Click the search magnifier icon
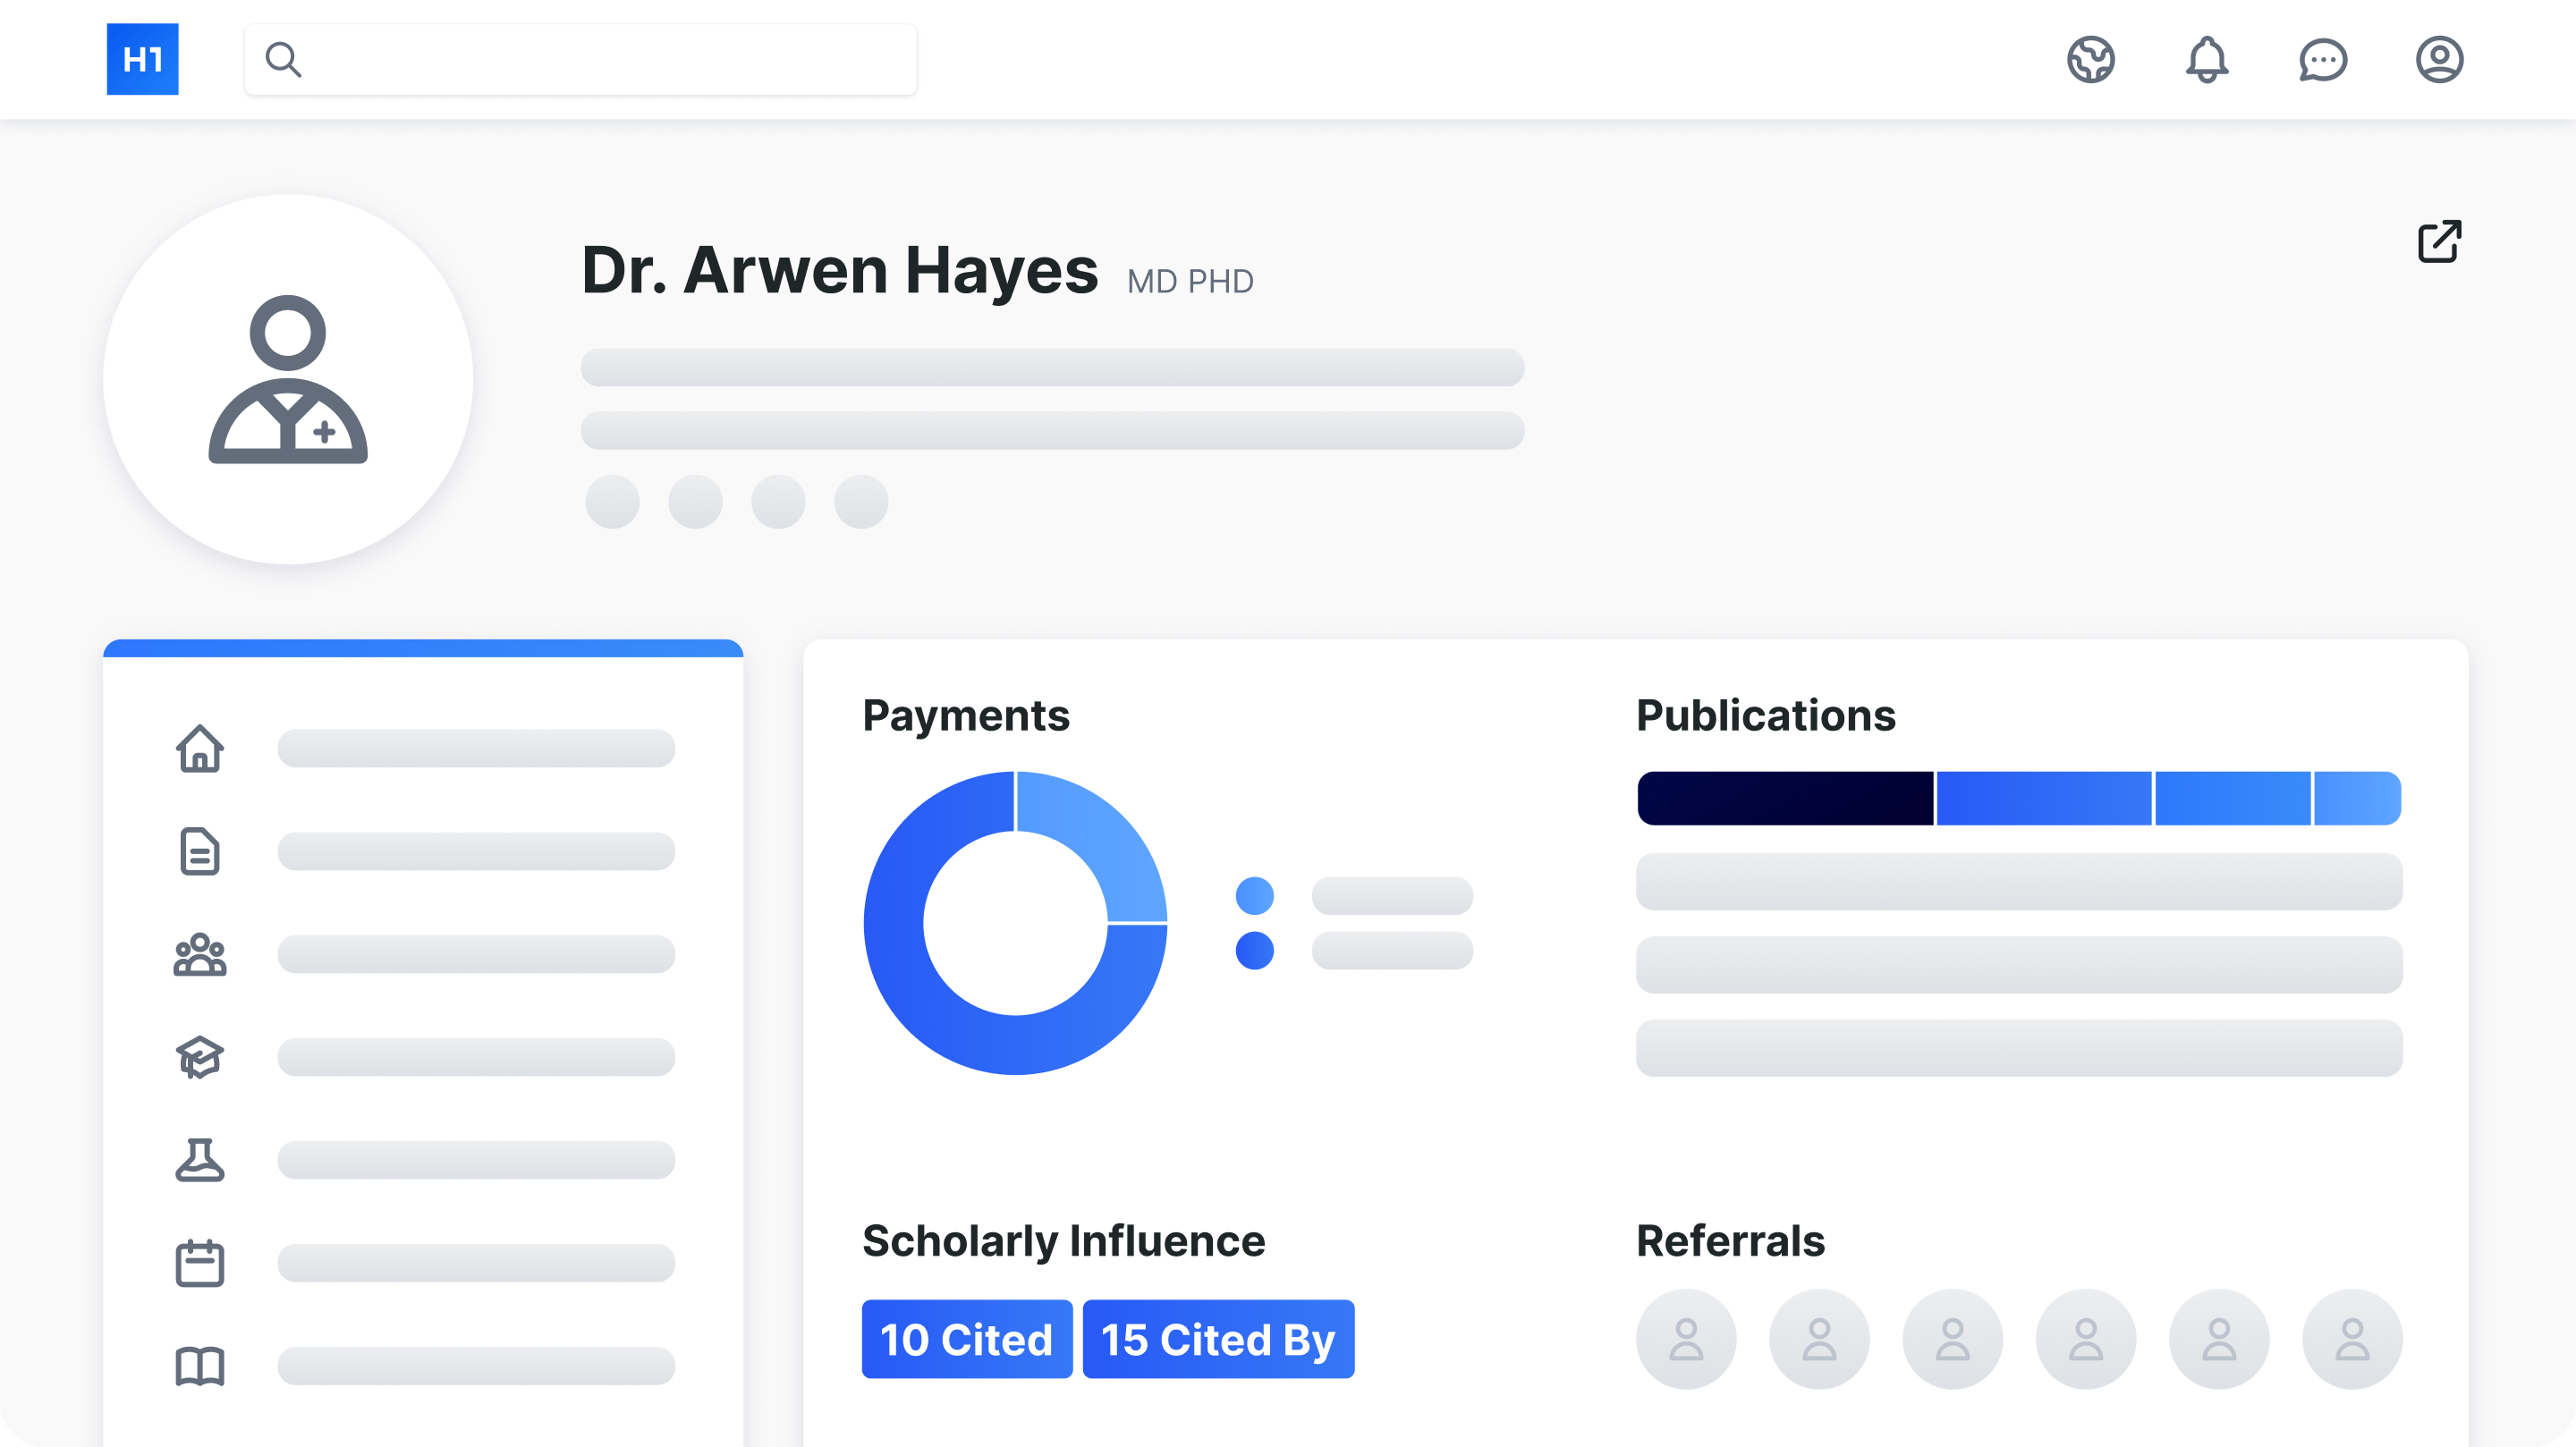 click(x=283, y=59)
